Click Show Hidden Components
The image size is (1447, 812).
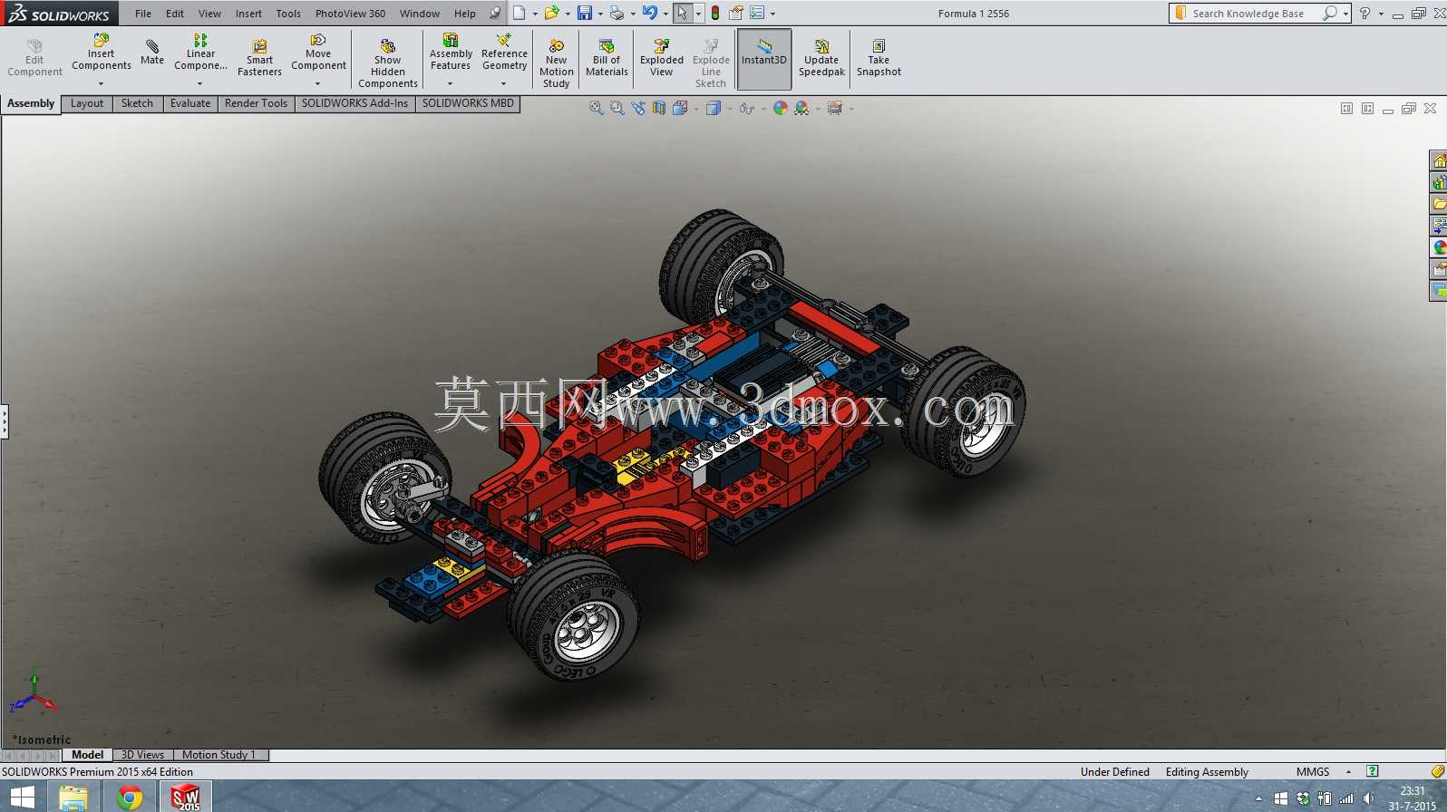click(388, 63)
